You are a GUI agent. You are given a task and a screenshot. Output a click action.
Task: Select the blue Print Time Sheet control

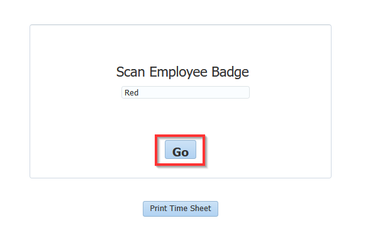click(181, 209)
